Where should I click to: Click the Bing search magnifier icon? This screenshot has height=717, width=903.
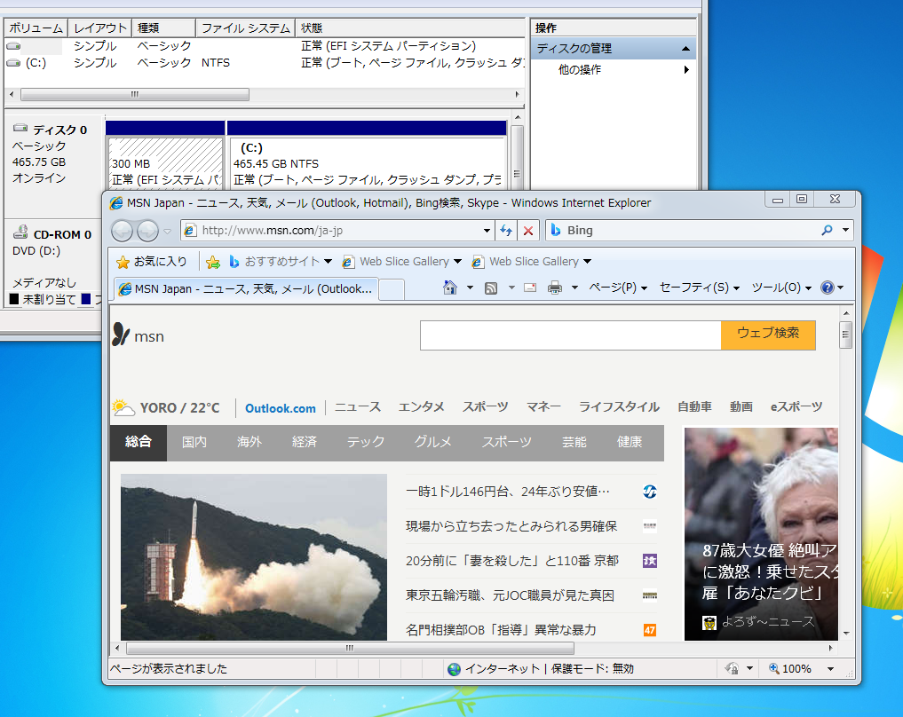[x=825, y=229]
